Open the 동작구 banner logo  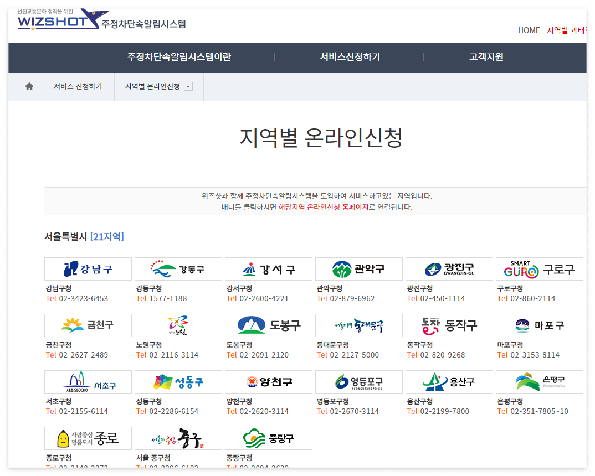coord(449,325)
